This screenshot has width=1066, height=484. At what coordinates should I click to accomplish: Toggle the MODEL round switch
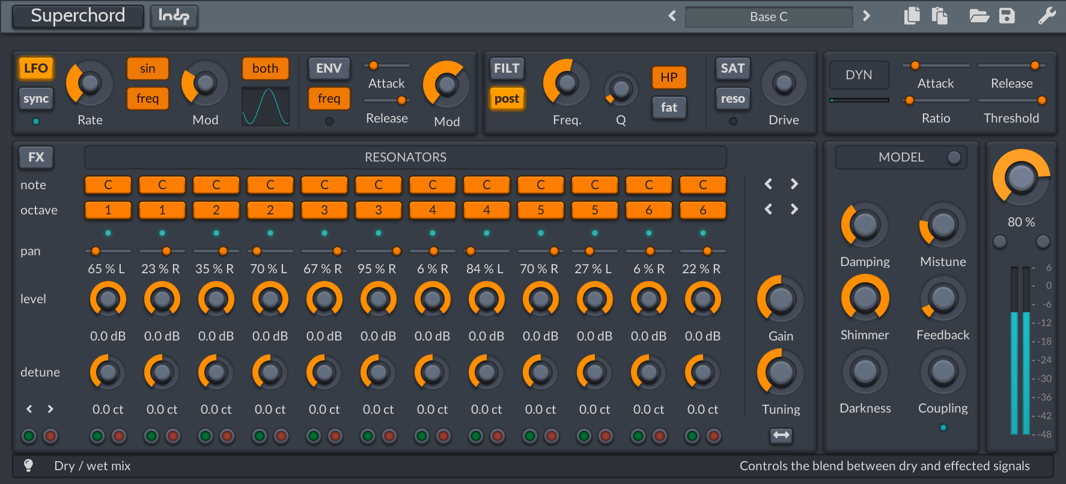(954, 157)
